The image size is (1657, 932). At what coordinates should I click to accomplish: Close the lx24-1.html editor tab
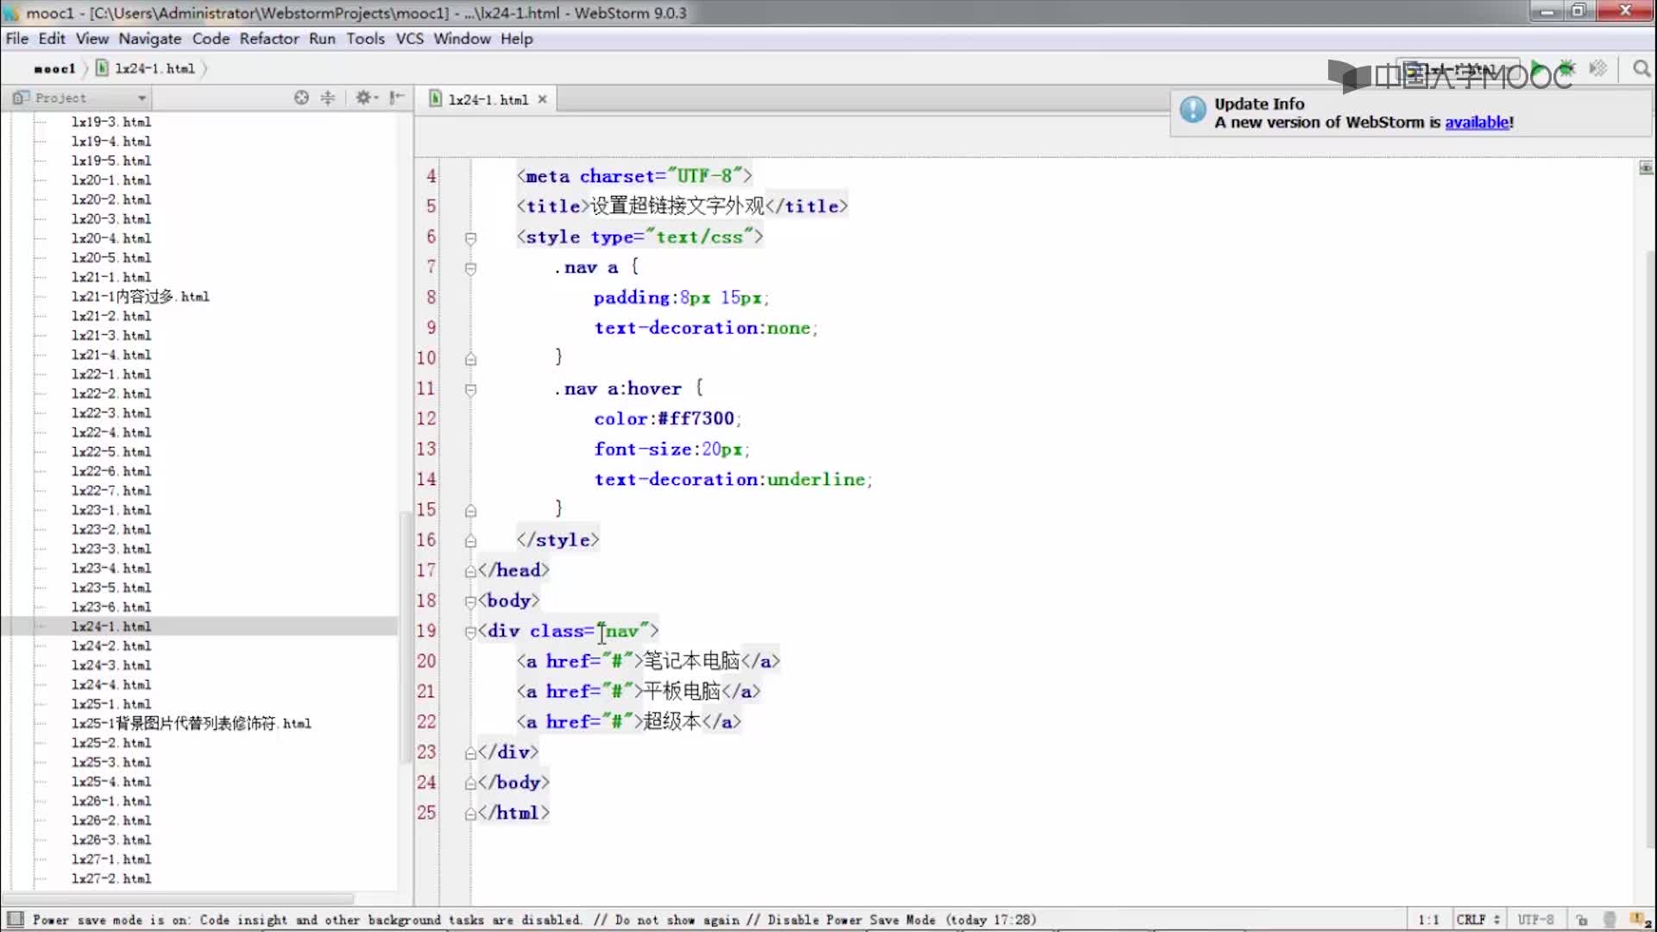543,99
